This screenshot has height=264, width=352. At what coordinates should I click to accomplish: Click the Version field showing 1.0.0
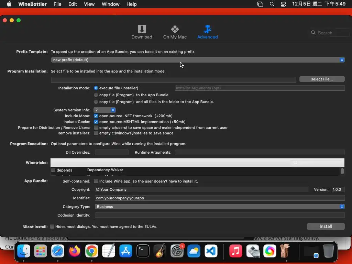338,189
